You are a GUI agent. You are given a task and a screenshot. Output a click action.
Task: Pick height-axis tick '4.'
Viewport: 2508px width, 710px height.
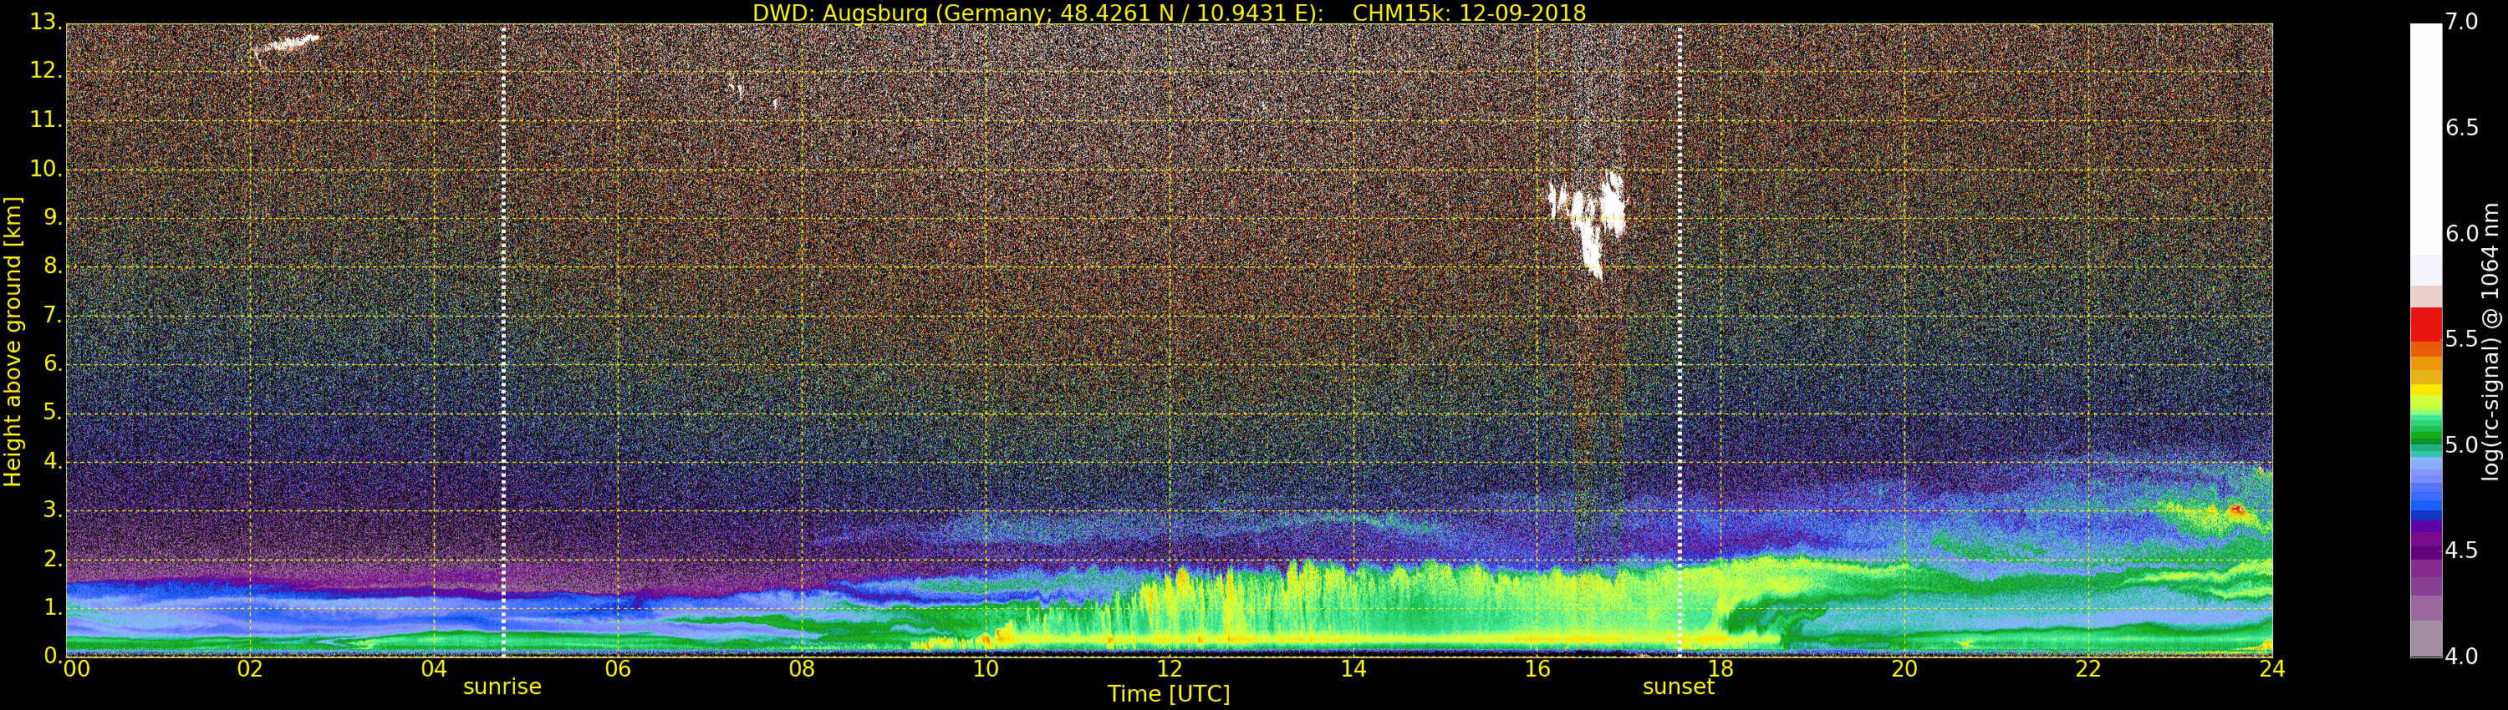click(53, 461)
